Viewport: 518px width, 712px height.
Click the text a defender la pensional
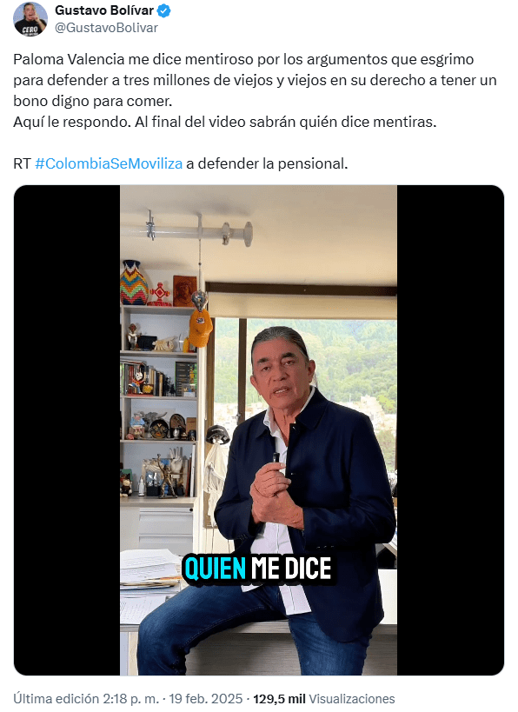pyautogui.click(x=267, y=163)
